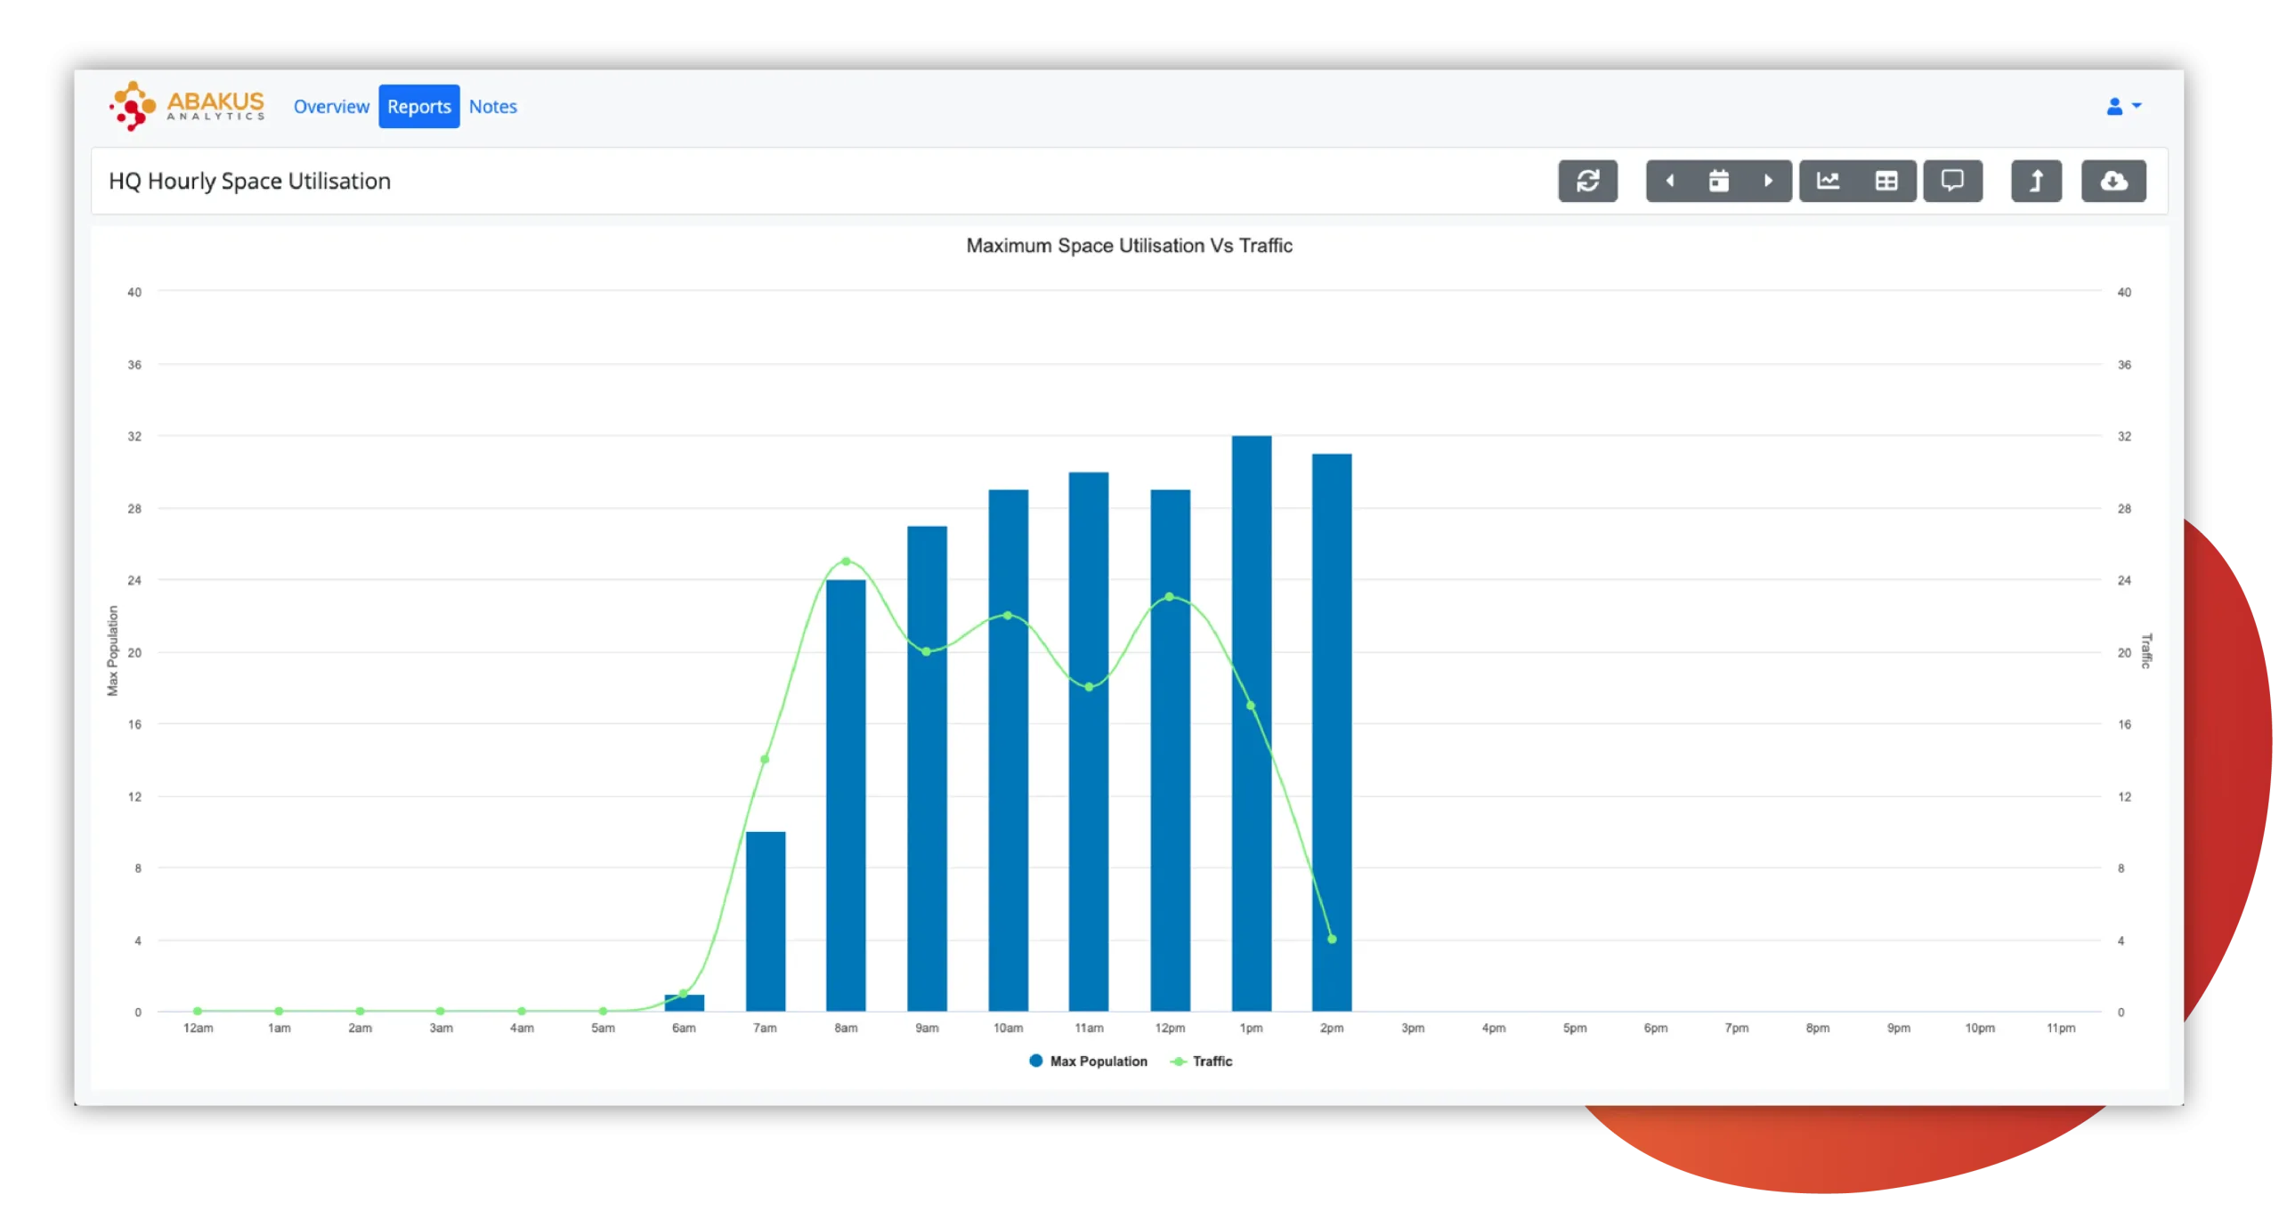Go to previous date period
The image size is (2279, 1219).
[x=1671, y=181]
